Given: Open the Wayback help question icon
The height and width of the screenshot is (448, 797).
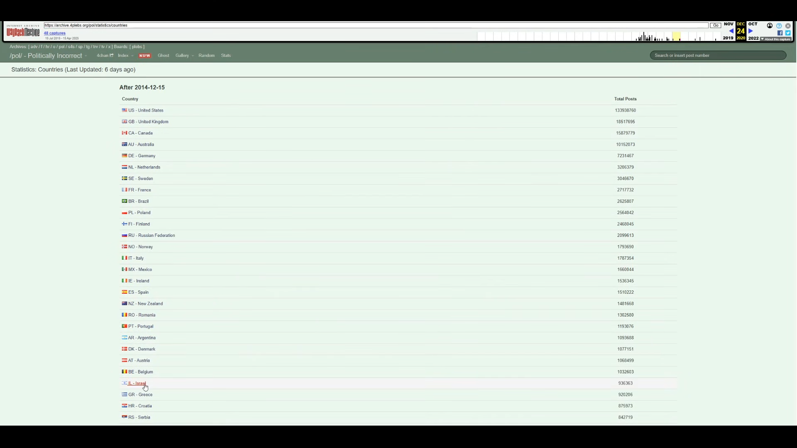Looking at the screenshot, I should [779, 26].
